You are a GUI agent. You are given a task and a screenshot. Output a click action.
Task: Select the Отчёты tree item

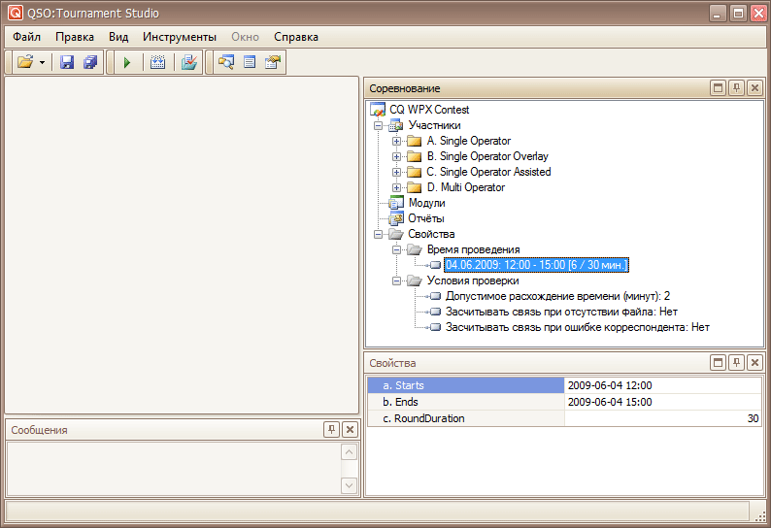[425, 218]
